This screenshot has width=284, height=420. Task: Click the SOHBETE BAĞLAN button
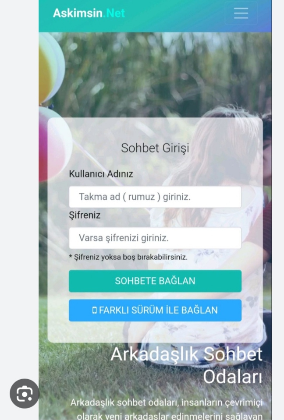pos(155,281)
